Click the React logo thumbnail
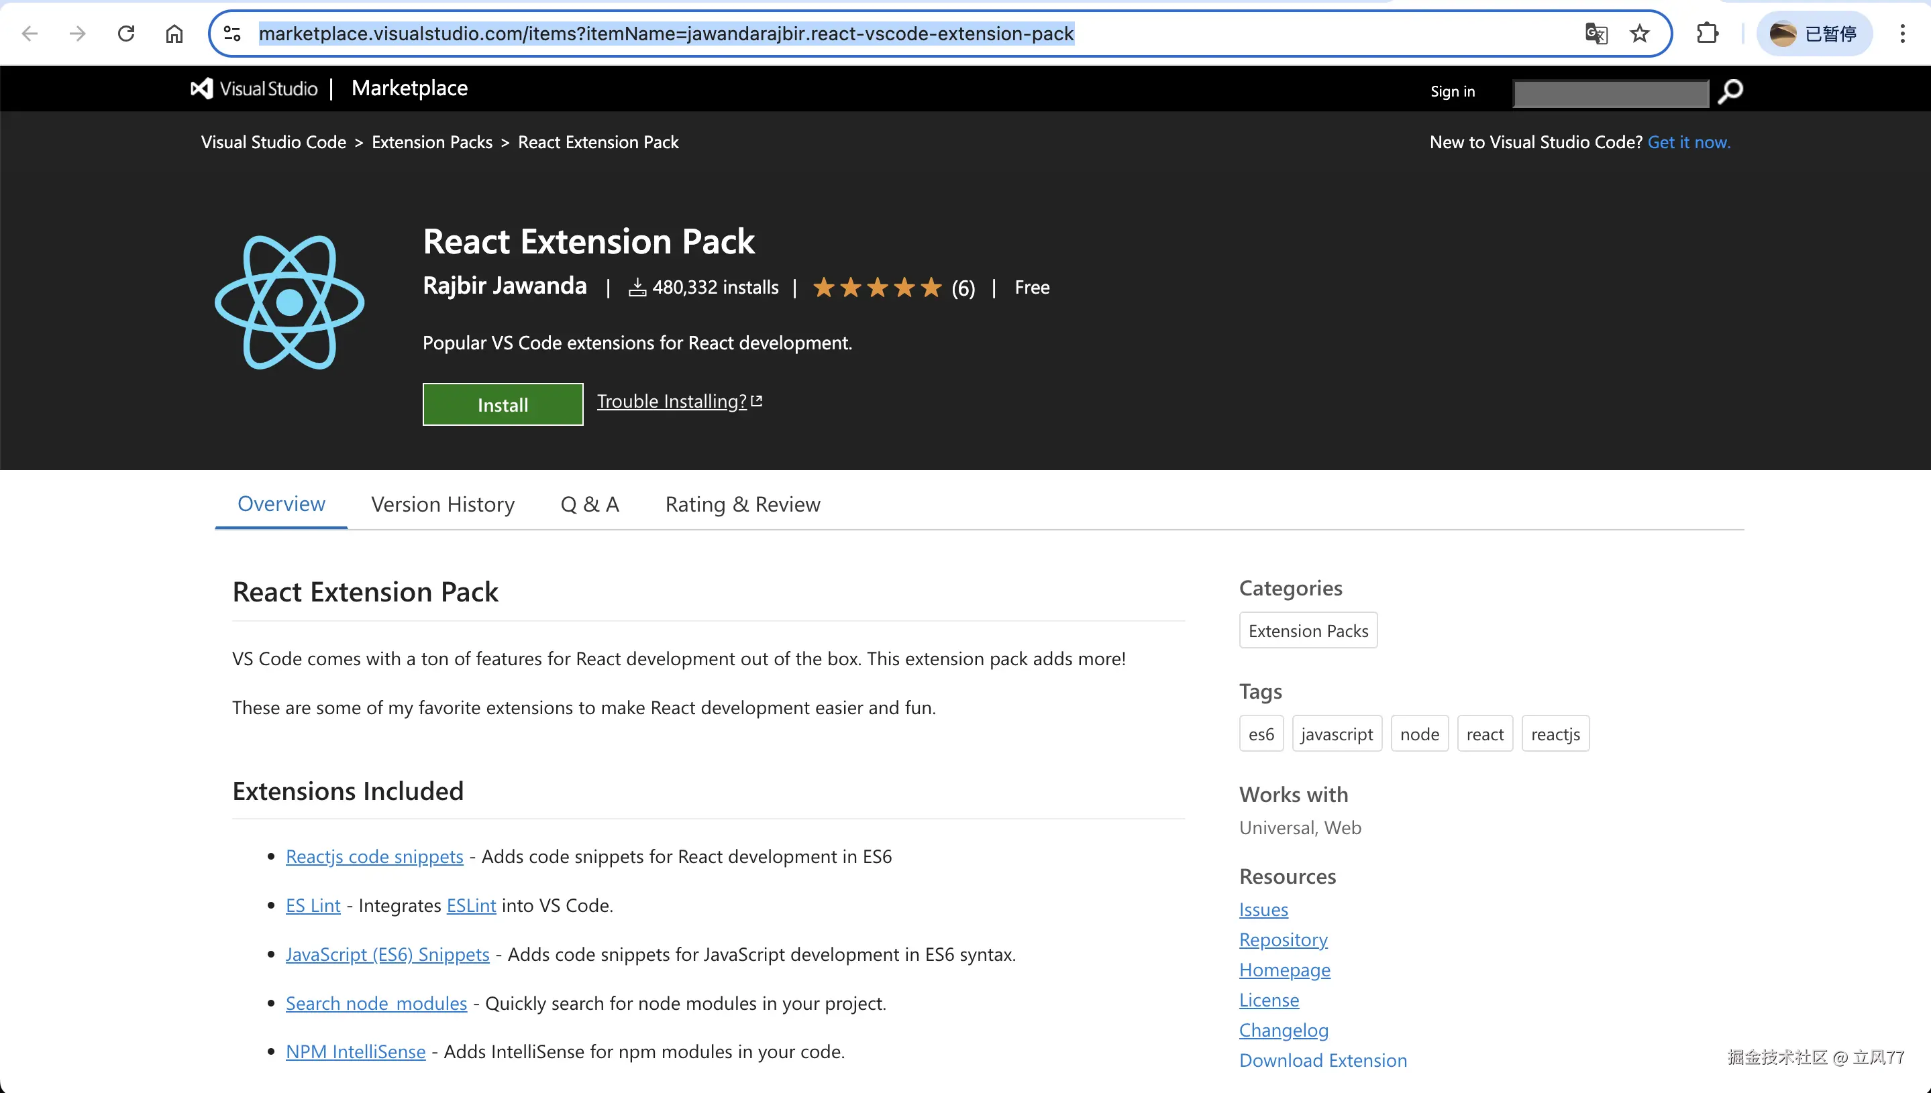Screen dimensions: 1931x1093 290,302
